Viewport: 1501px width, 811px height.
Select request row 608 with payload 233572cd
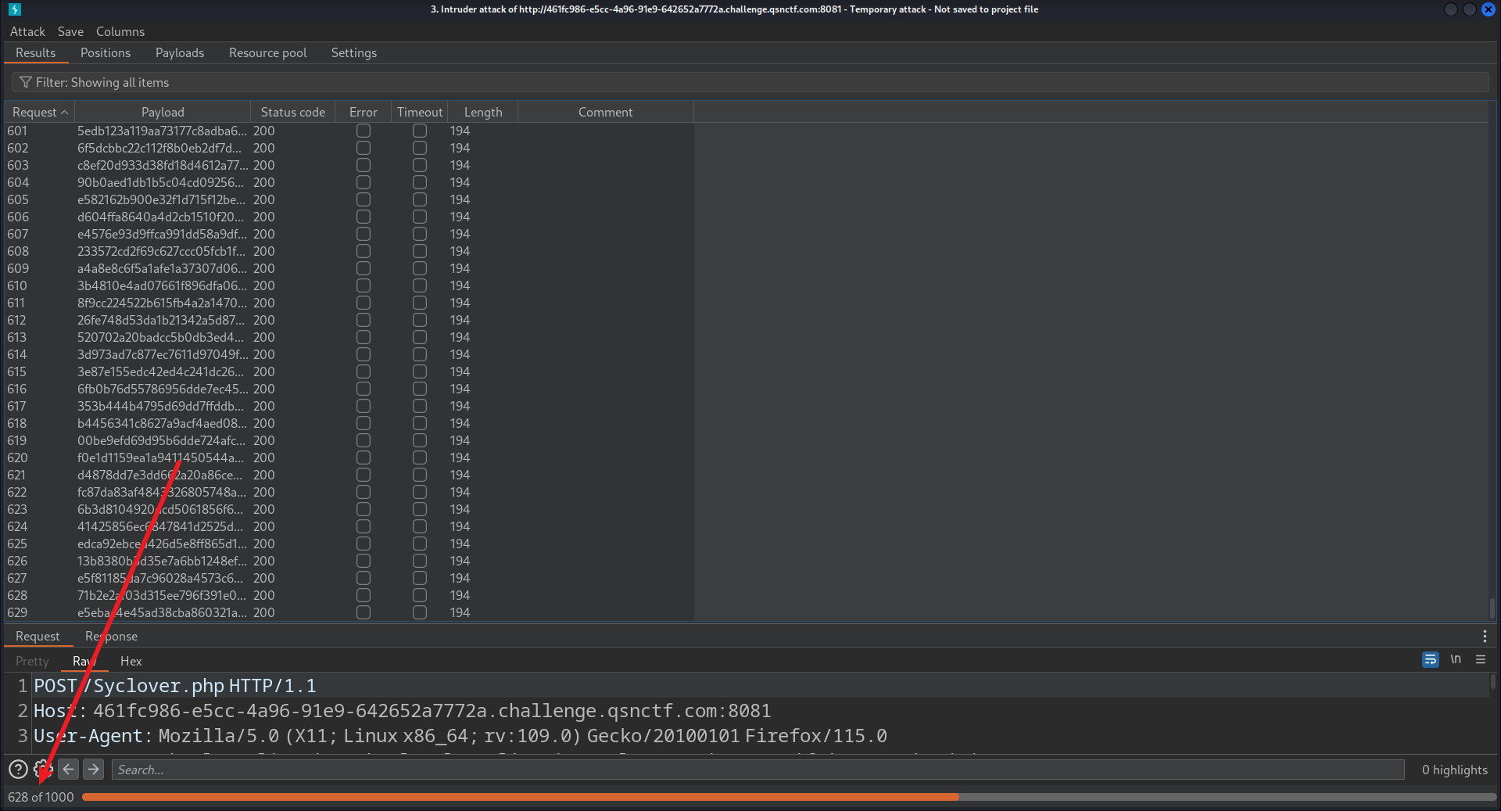[x=349, y=252]
